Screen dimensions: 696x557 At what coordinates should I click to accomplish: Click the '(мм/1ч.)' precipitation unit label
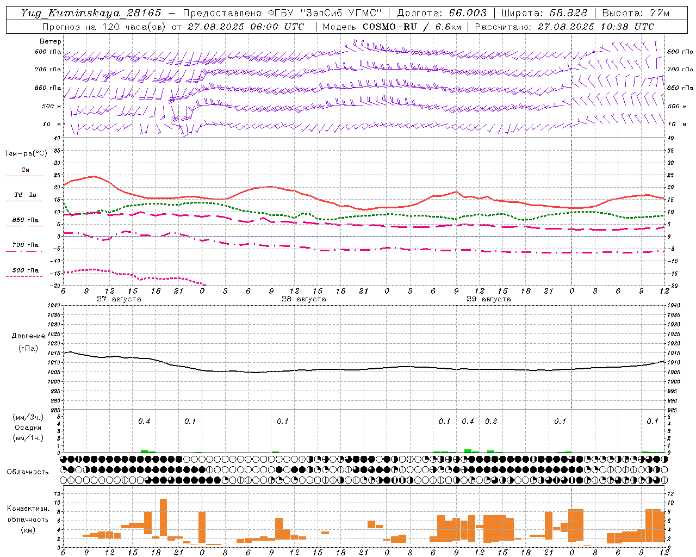28,438
